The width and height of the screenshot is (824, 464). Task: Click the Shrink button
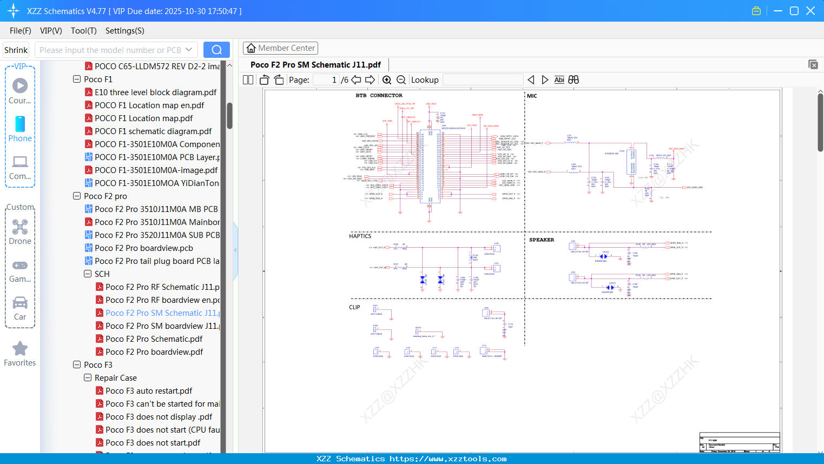(x=16, y=50)
